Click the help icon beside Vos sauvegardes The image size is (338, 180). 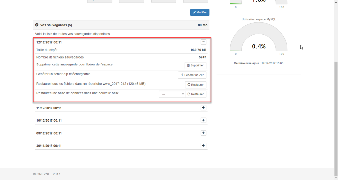coord(37,25)
